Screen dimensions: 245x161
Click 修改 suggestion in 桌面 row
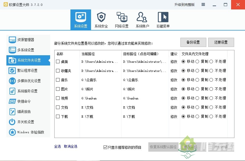click(174, 62)
